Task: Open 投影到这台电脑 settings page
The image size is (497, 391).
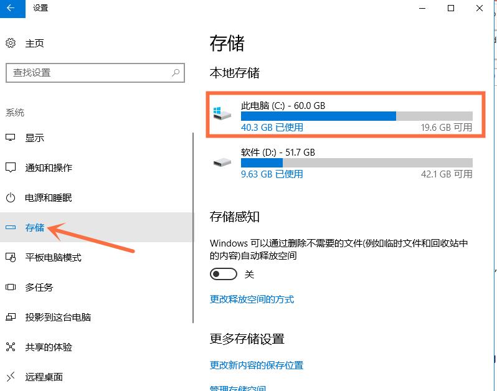Action: pyautogui.click(x=58, y=317)
